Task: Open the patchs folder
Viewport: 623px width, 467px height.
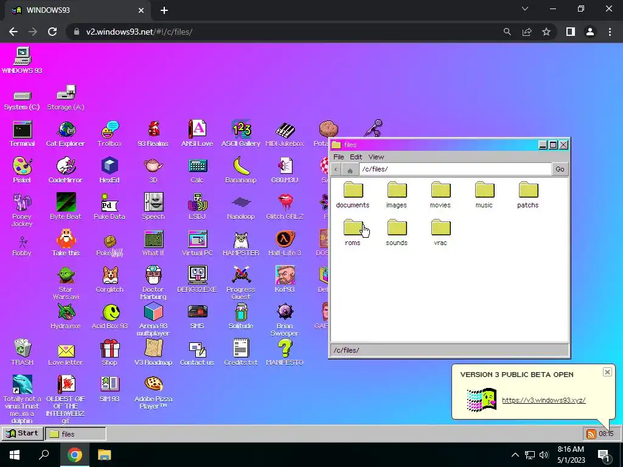Action: 527,195
